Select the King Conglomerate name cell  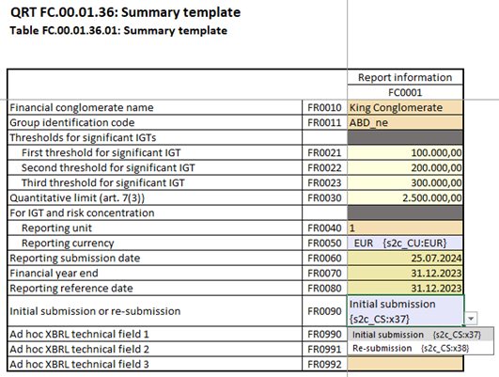point(405,107)
